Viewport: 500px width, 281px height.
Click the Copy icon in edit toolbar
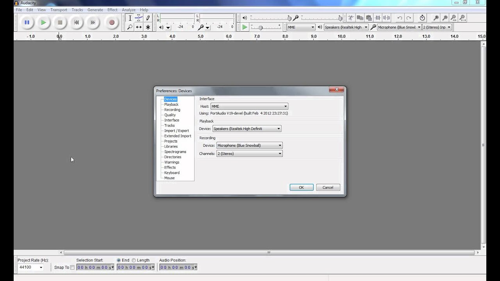[x=360, y=18]
